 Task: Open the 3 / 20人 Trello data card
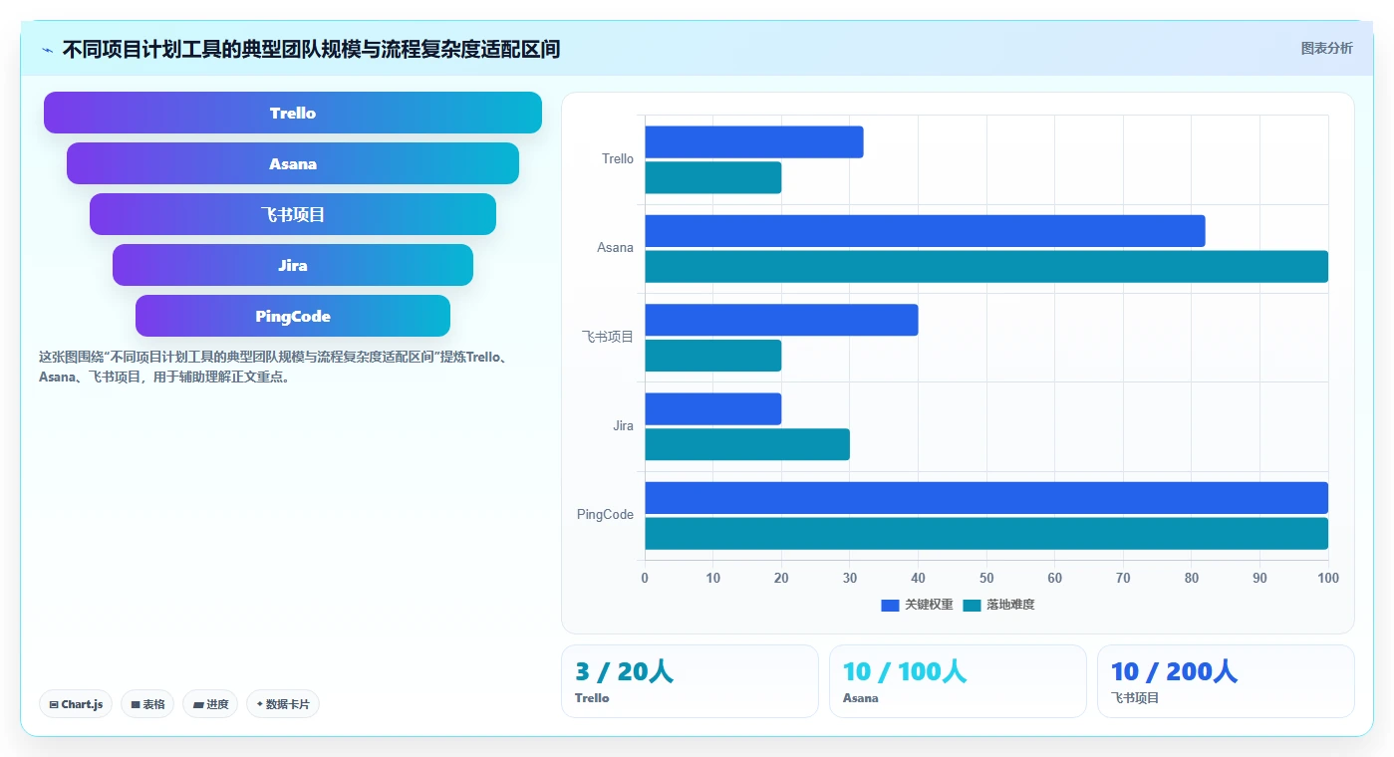pos(690,681)
